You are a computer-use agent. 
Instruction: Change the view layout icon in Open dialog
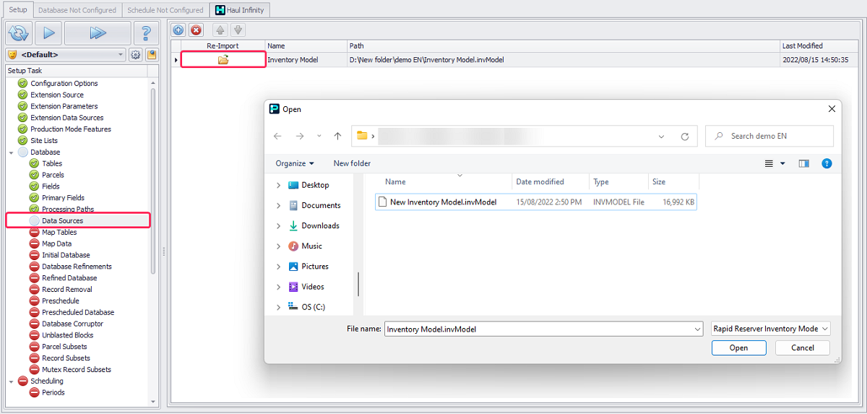[x=769, y=163]
